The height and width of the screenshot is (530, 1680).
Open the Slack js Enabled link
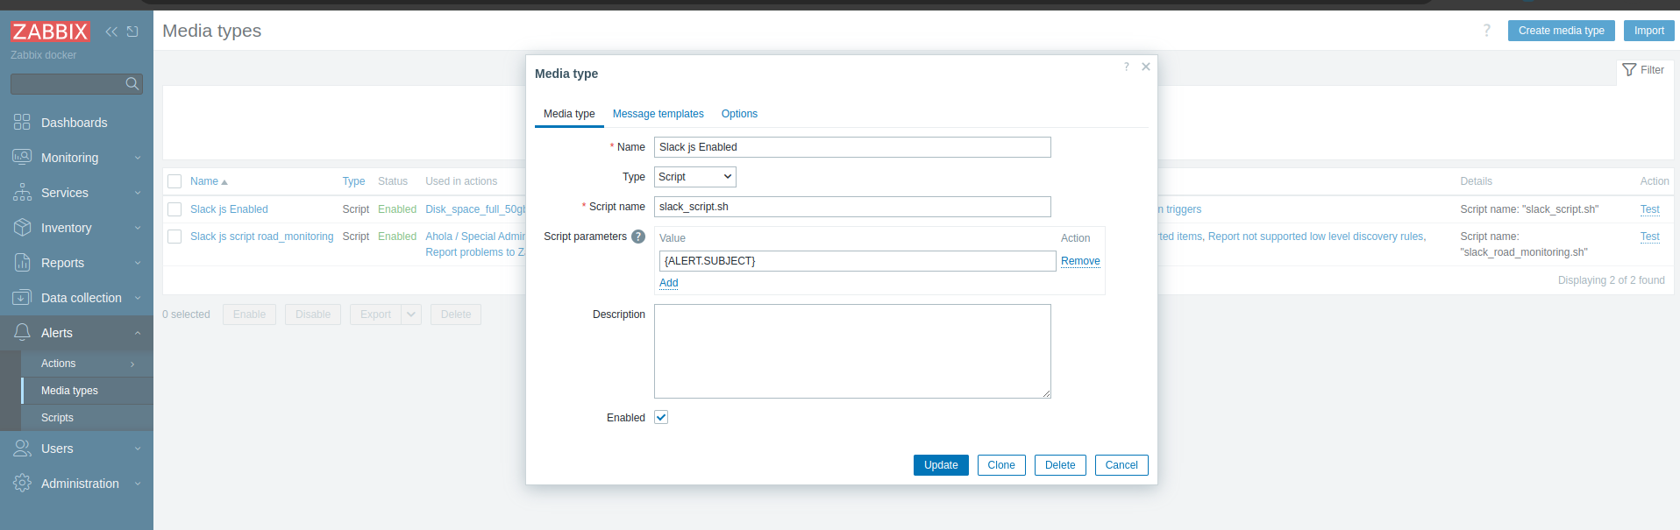[x=229, y=209]
